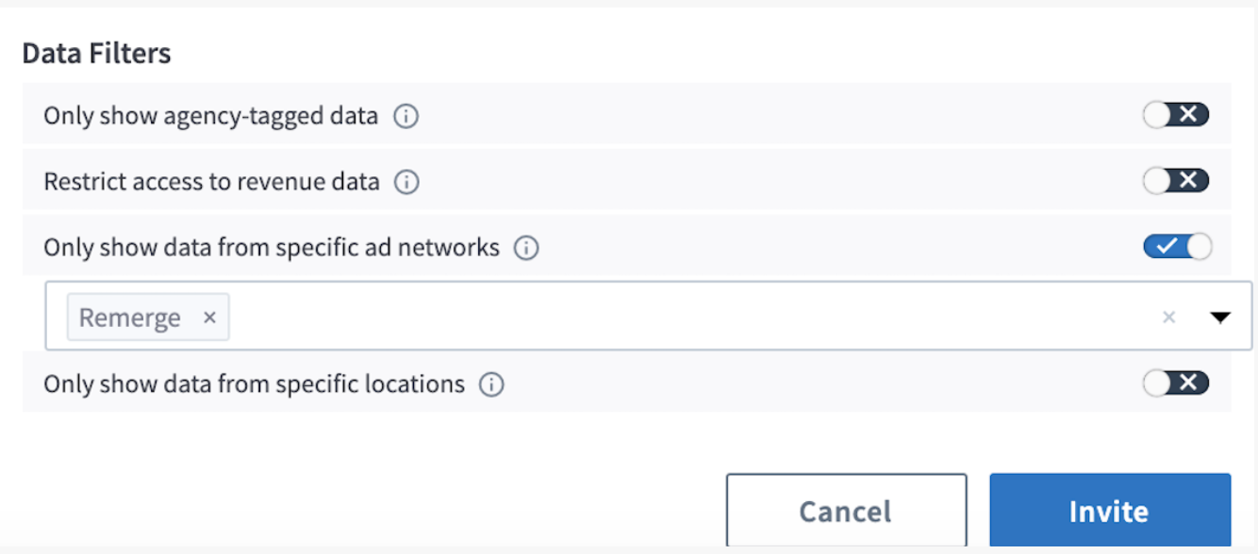The image size is (1258, 554).
Task: Click the "Data Filters" section heading
Action: point(95,53)
